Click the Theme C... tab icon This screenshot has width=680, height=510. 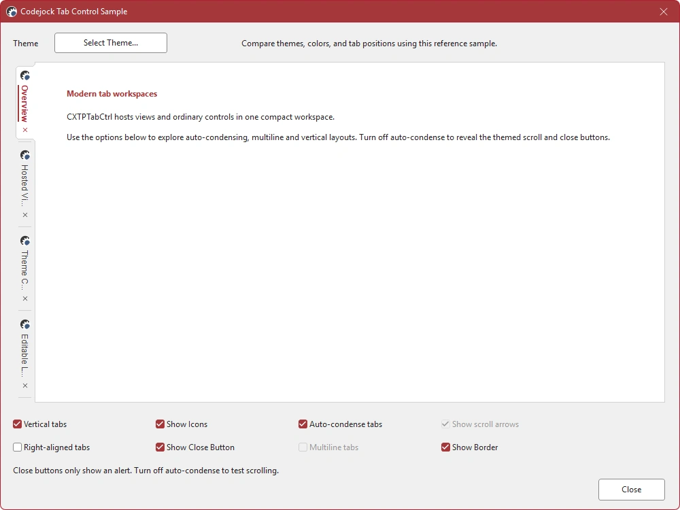coord(25,241)
